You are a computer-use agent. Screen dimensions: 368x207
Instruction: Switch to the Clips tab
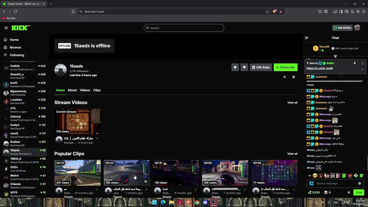pyautogui.click(x=97, y=90)
